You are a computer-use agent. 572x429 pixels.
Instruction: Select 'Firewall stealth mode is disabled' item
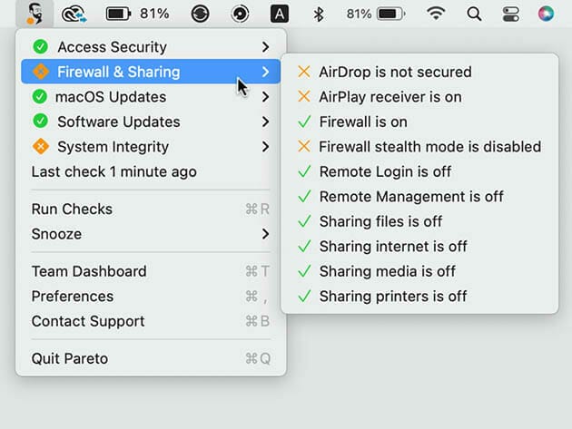click(429, 147)
